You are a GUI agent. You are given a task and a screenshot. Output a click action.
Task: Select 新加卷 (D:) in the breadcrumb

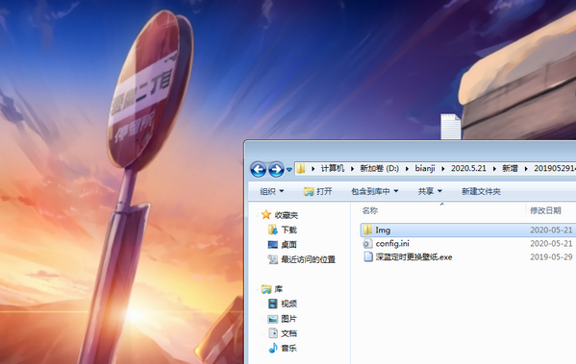[x=380, y=168]
